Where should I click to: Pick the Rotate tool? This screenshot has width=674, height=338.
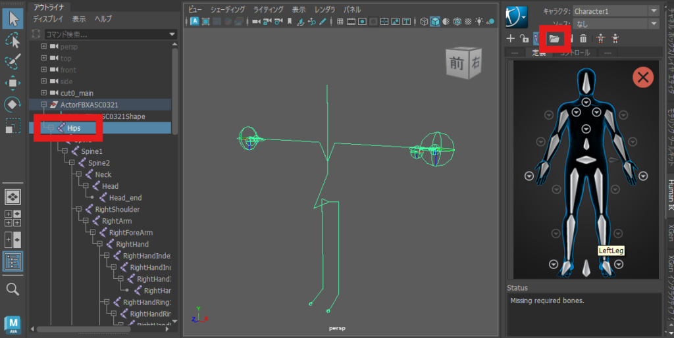13,104
